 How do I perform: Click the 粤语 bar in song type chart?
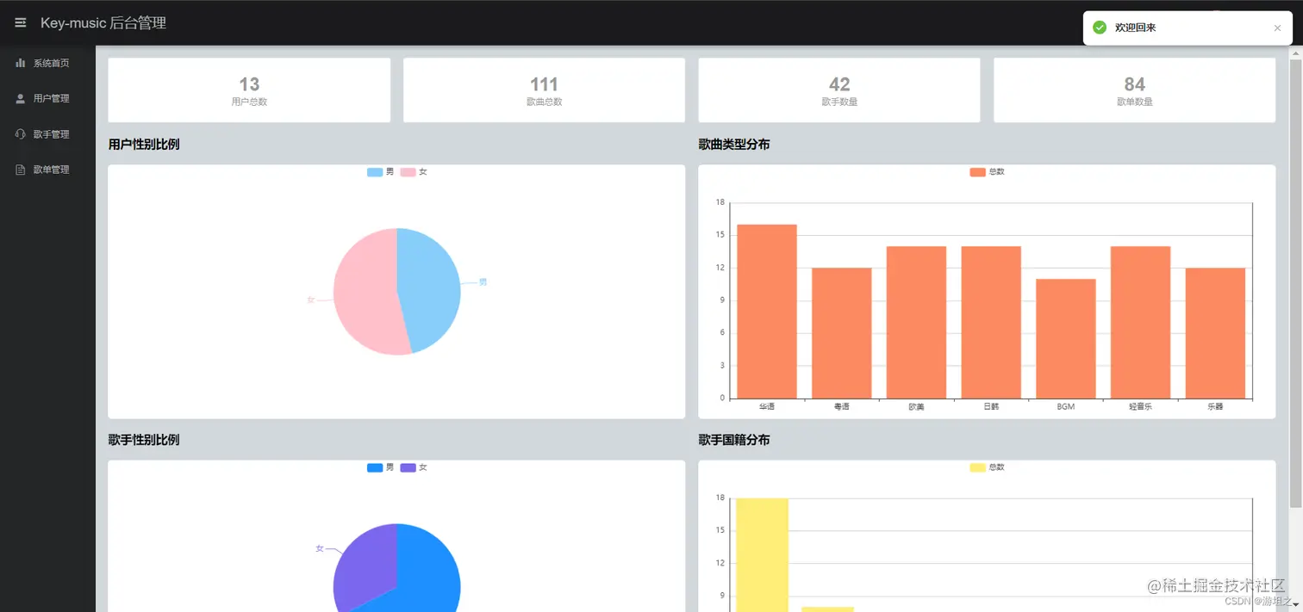[x=842, y=333]
